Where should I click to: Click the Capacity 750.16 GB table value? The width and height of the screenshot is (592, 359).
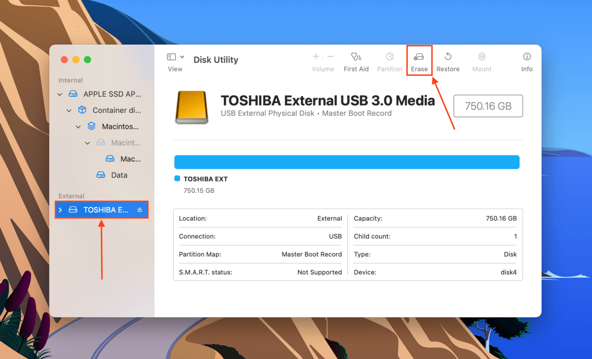pos(501,218)
